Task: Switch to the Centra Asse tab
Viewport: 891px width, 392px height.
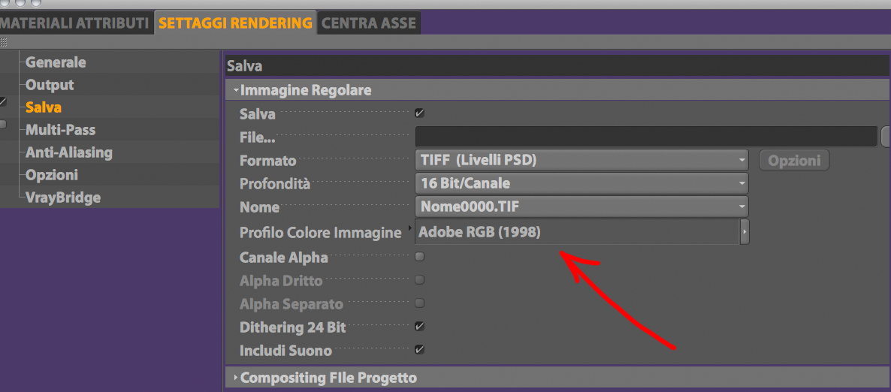Action: (x=368, y=23)
